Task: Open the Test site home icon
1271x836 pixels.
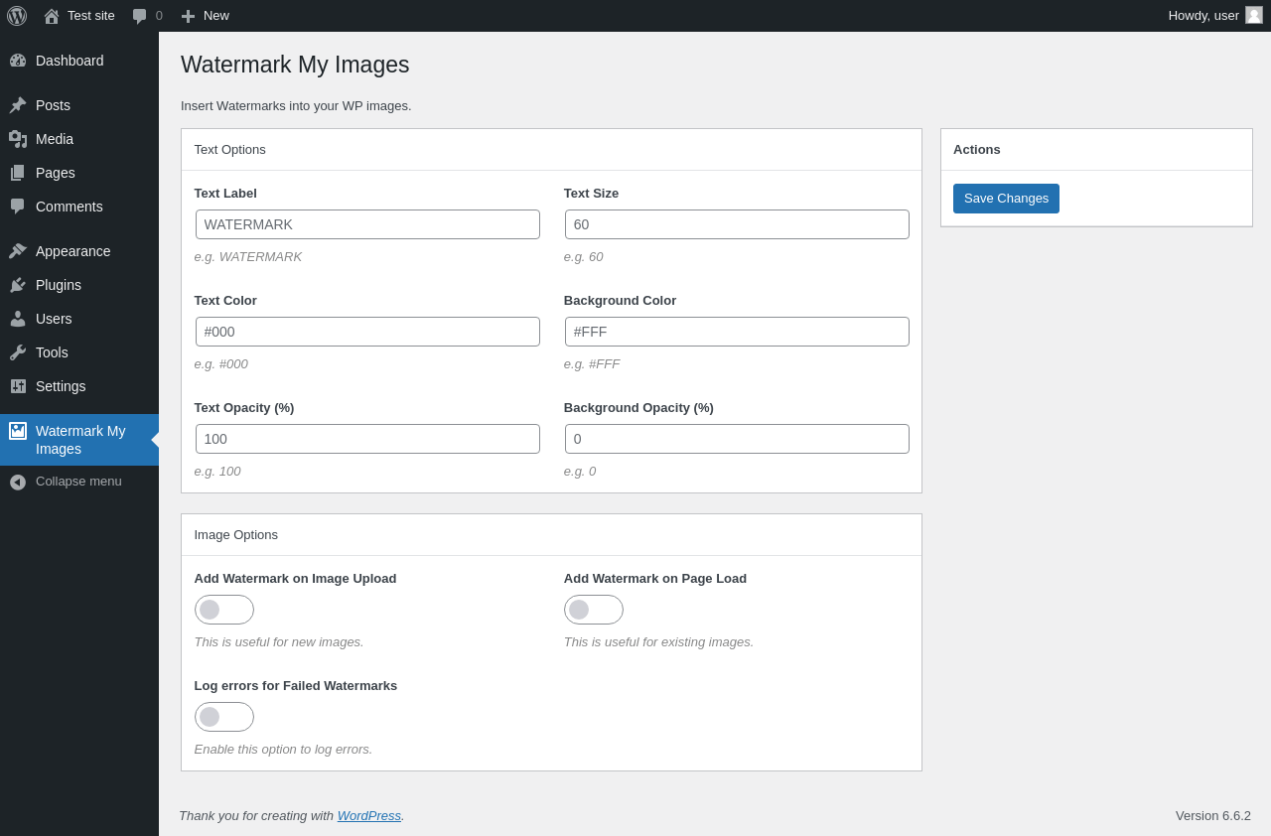Action: tap(52, 16)
